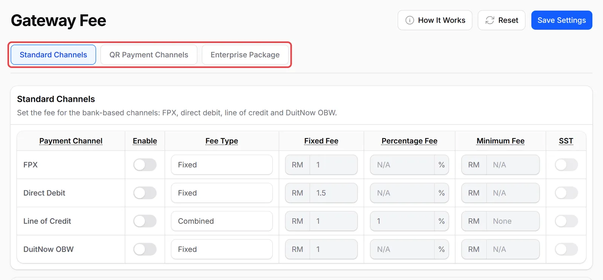The width and height of the screenshot is (603, 280).
Task: Switch to QR Payment Channels tab
Action: [x=149, y=55]
